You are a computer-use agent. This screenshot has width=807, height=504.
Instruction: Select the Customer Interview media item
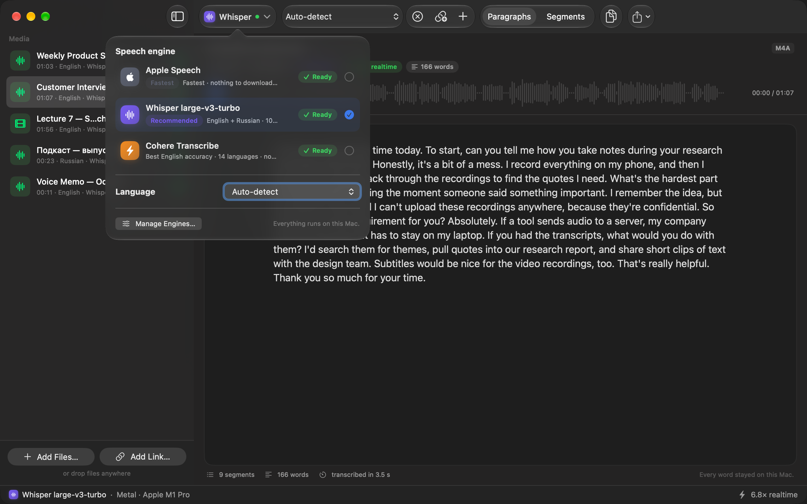click(56, 92)
